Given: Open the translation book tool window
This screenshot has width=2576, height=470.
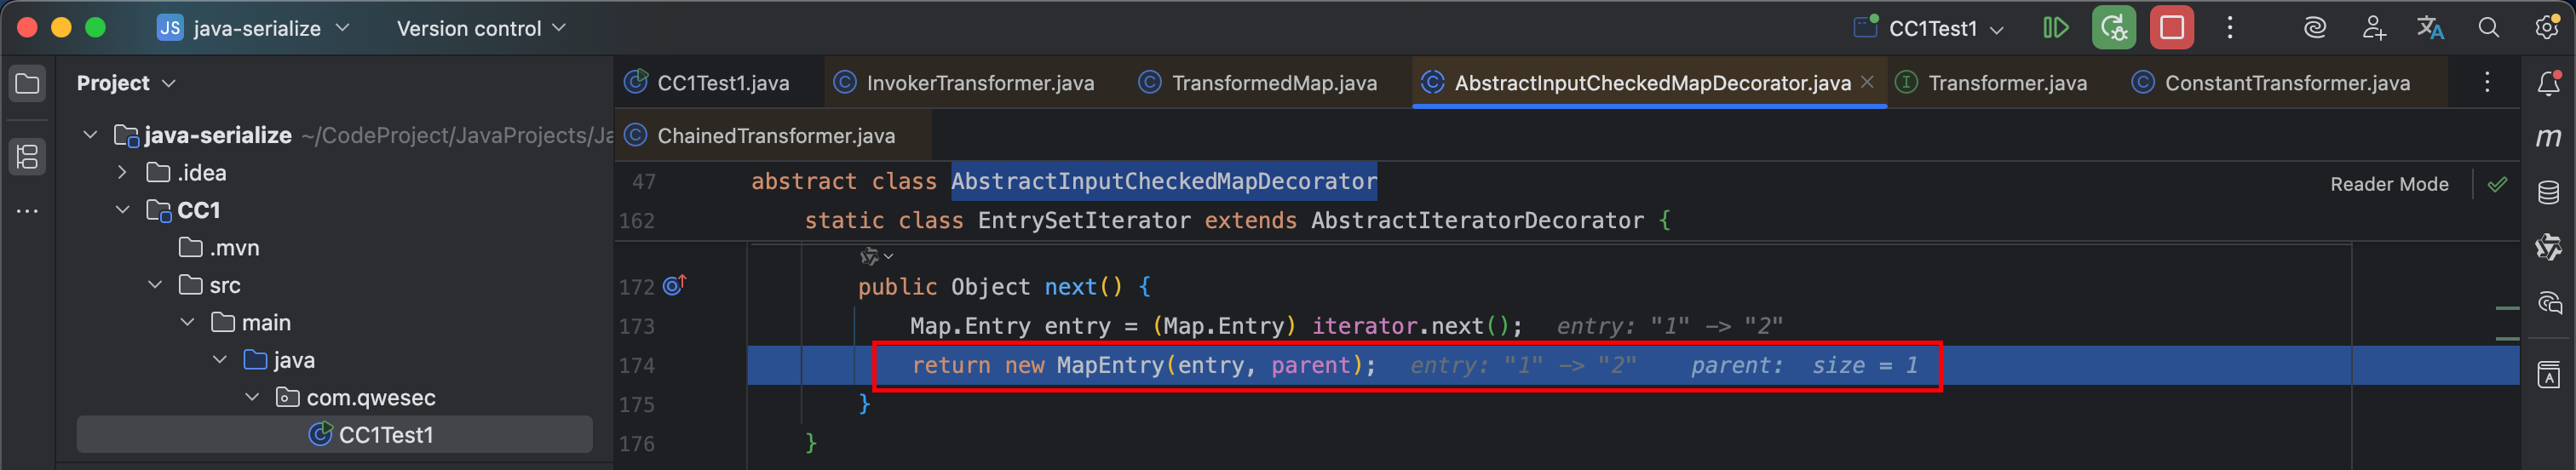Looking at the screenshot, I should [x=2548, y=375].
